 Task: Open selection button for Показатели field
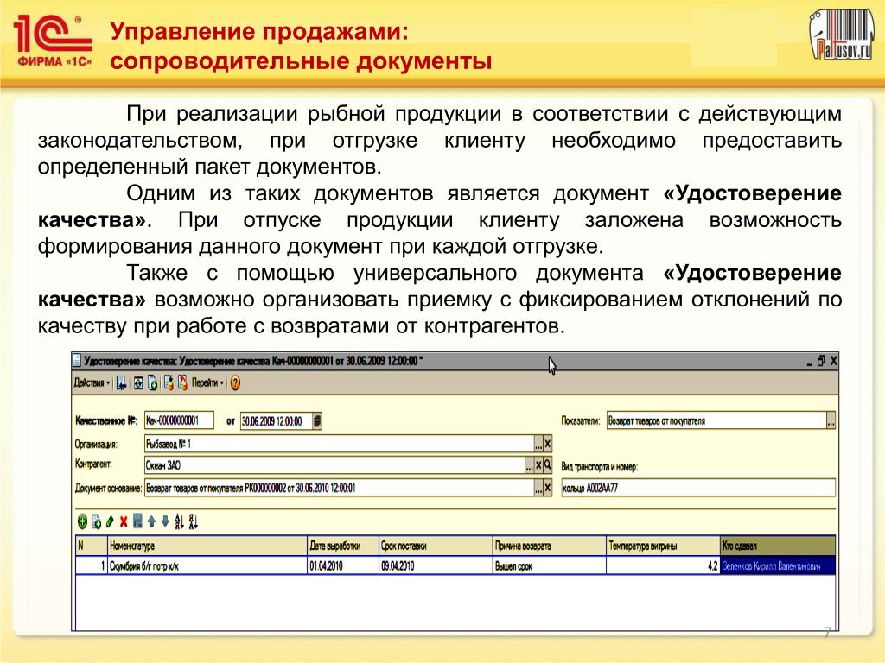point(831,420)
